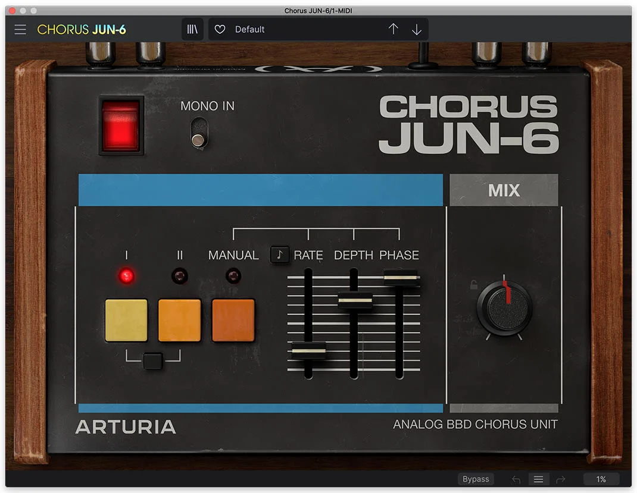Click the MANUAL chorus button
This screenshot has height=493, width=637.
pyautogui.click(x=233, y=319)
